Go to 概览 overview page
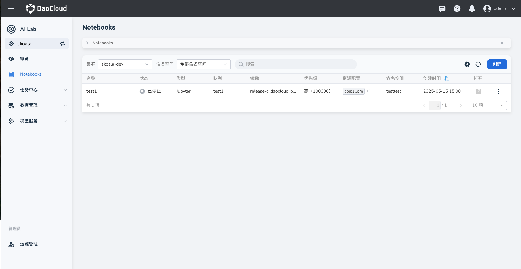The width and height of the screenshot is (521, 269). tap(24, 59)
